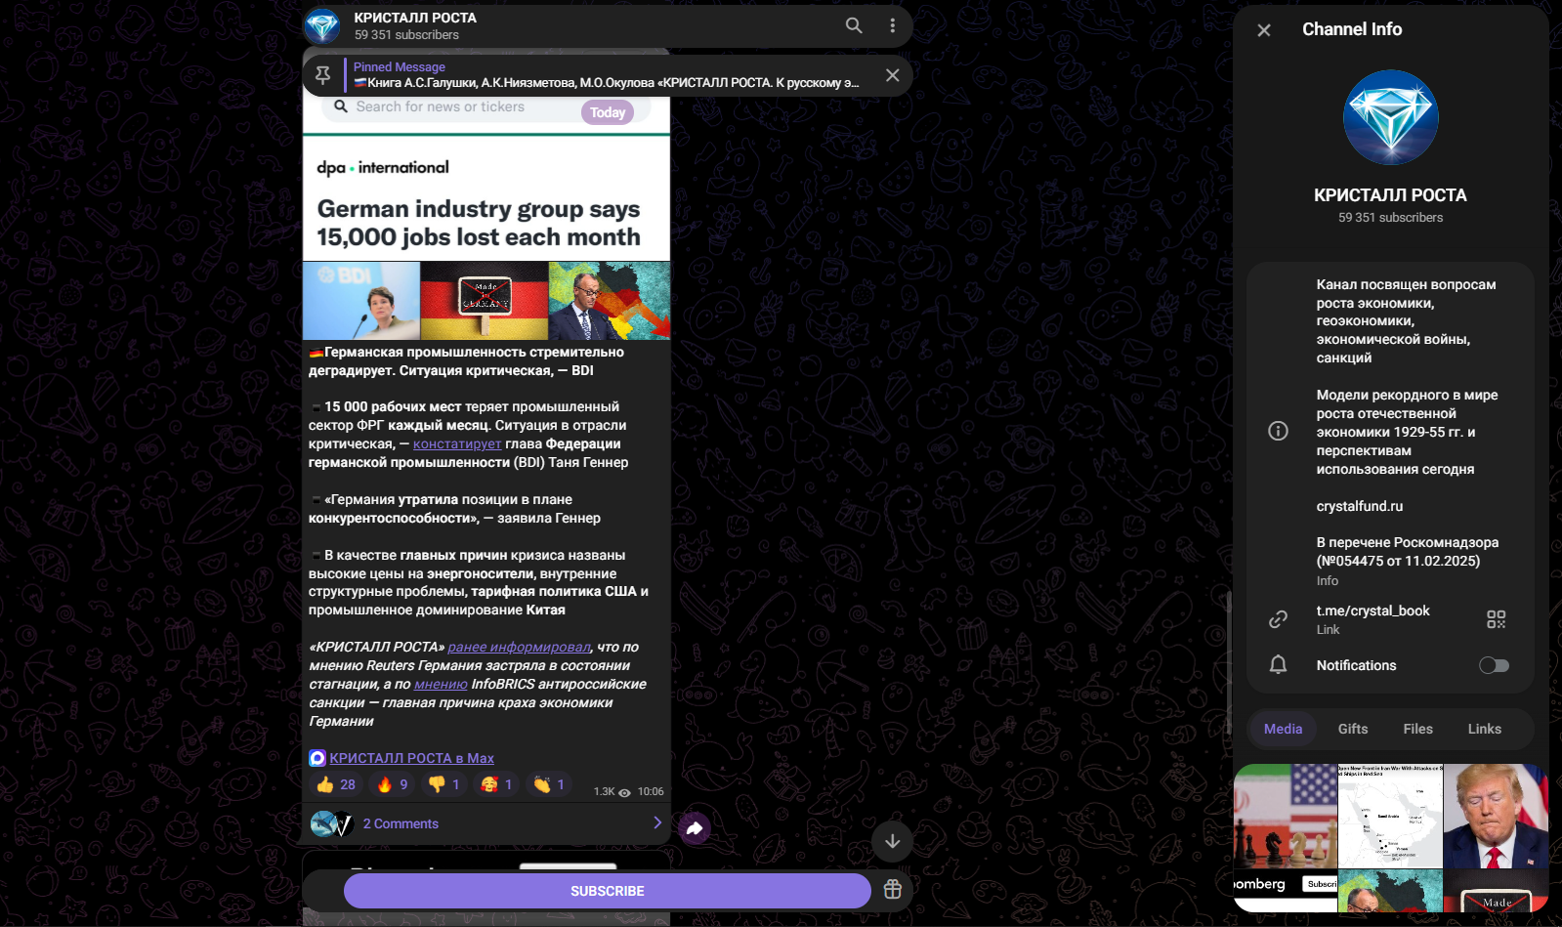The width and height of the screenshot is (1562, 927).
Task: Open the "КРИСТАЛЛ РОСТА в Max" link
Action: (411, 758)
